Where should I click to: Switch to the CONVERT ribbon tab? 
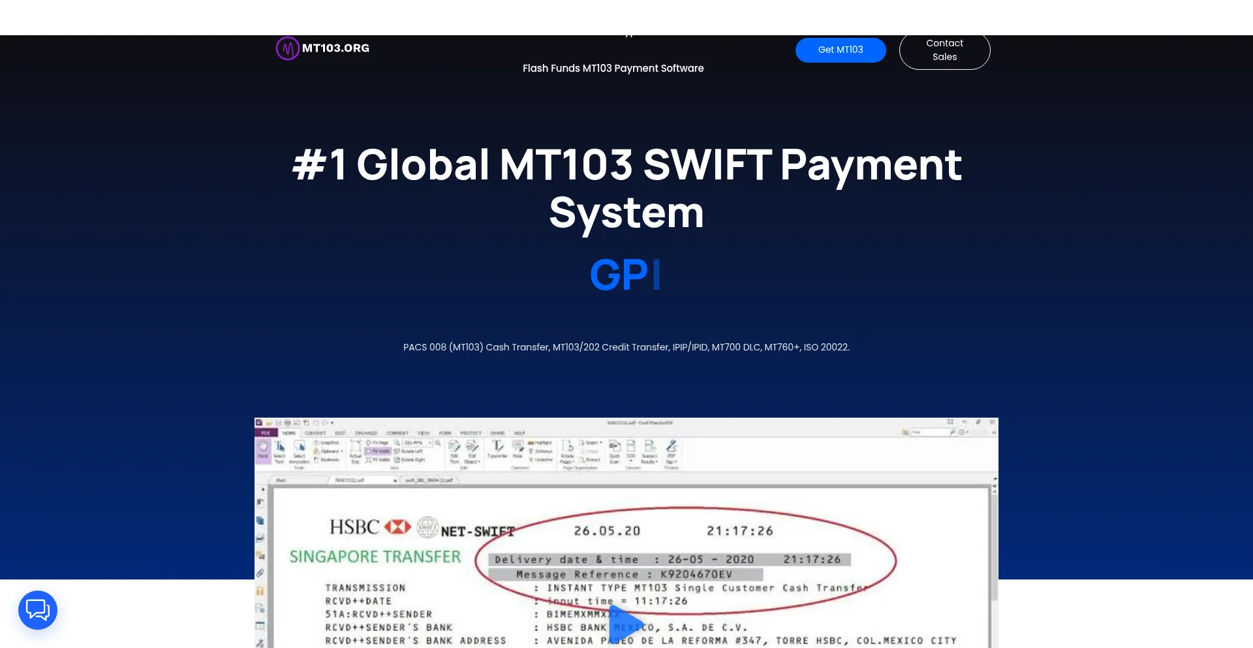315,433
